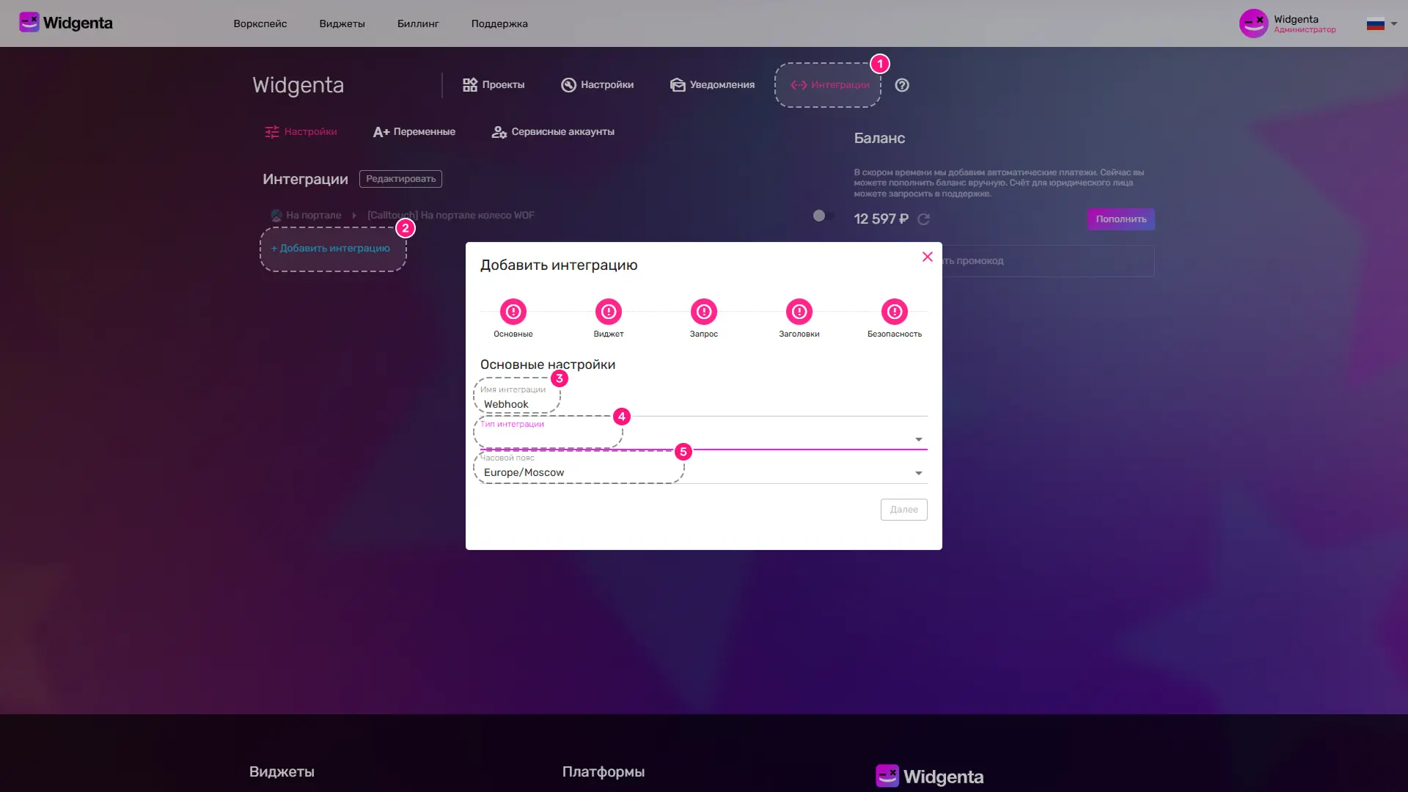Open the language flag dropdown

pyautogui.click(x=1382, y=23)
